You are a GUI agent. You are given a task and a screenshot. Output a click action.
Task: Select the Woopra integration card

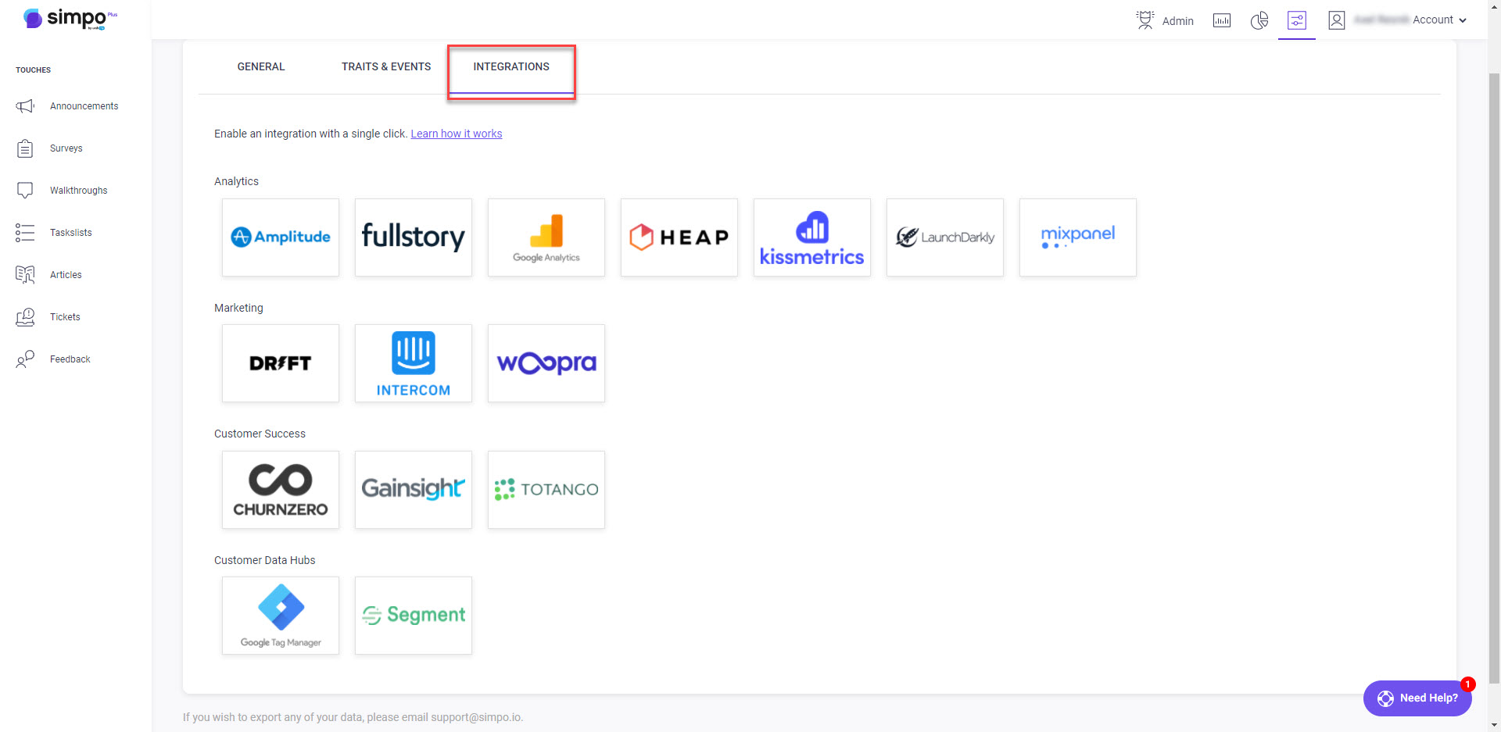pos(546,363)
